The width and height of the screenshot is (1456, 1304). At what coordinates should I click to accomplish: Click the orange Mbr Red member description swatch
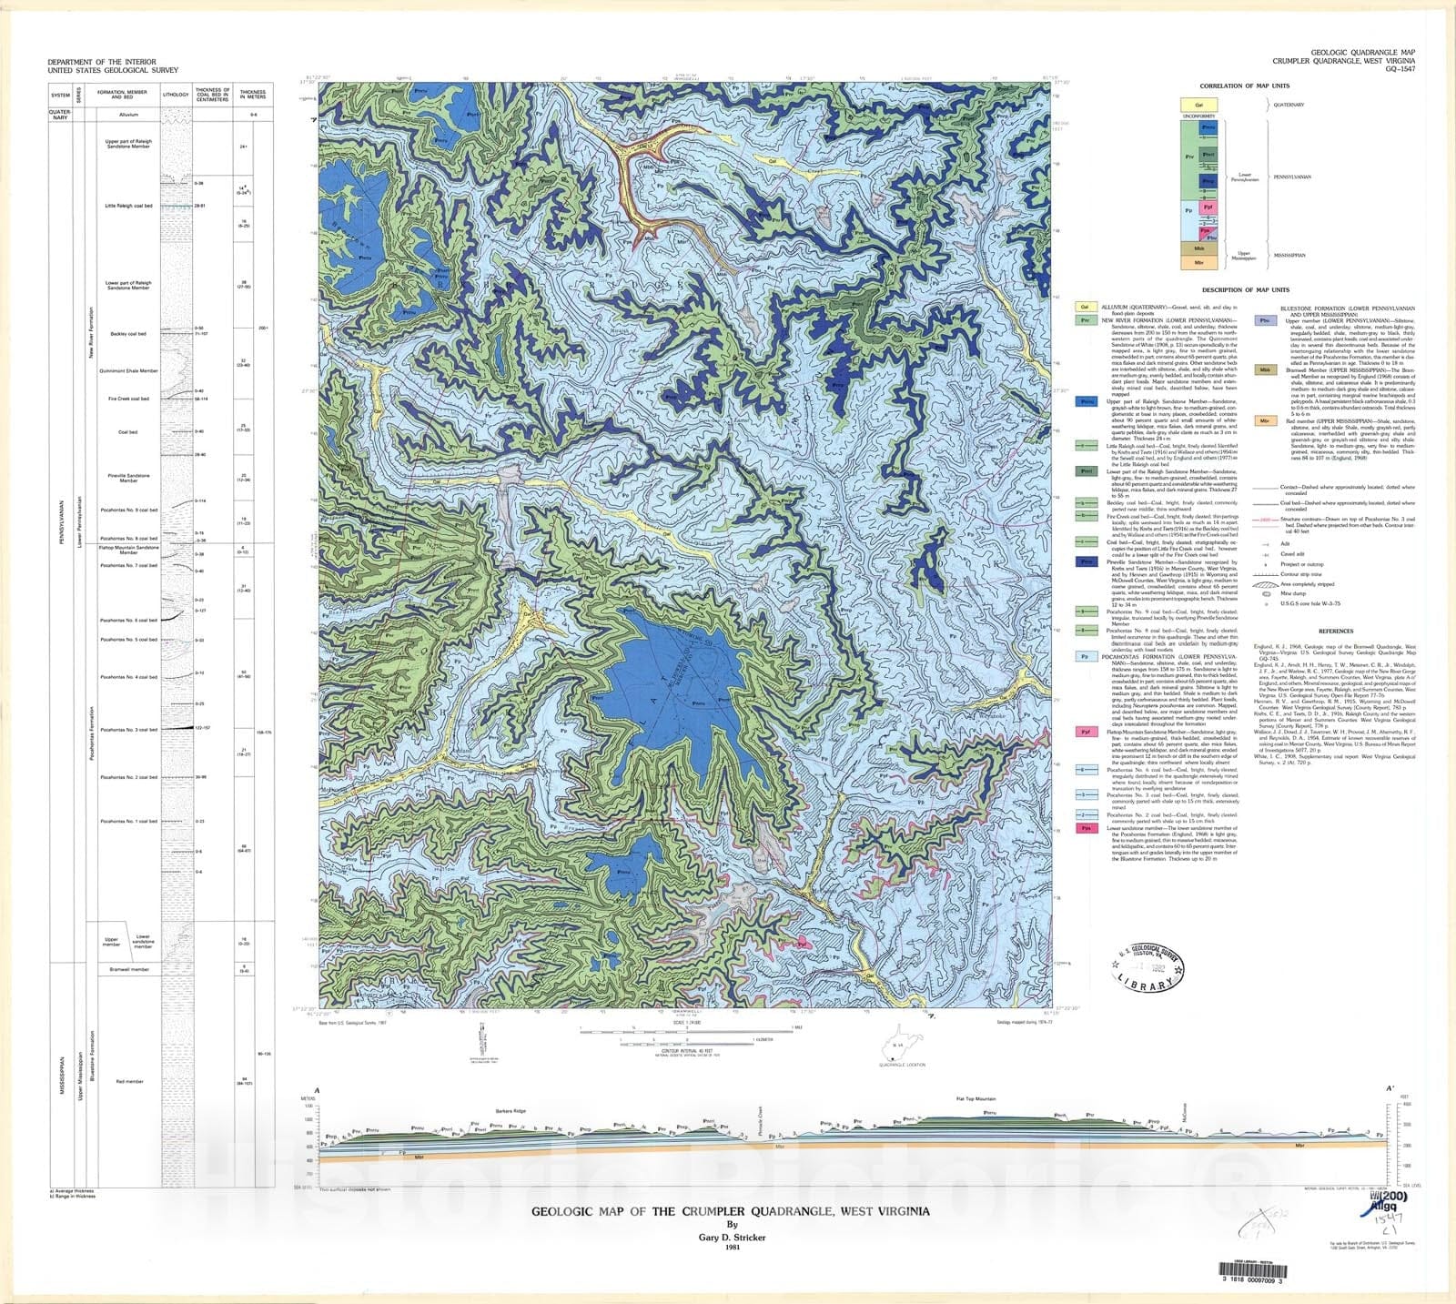point(1265,420)
